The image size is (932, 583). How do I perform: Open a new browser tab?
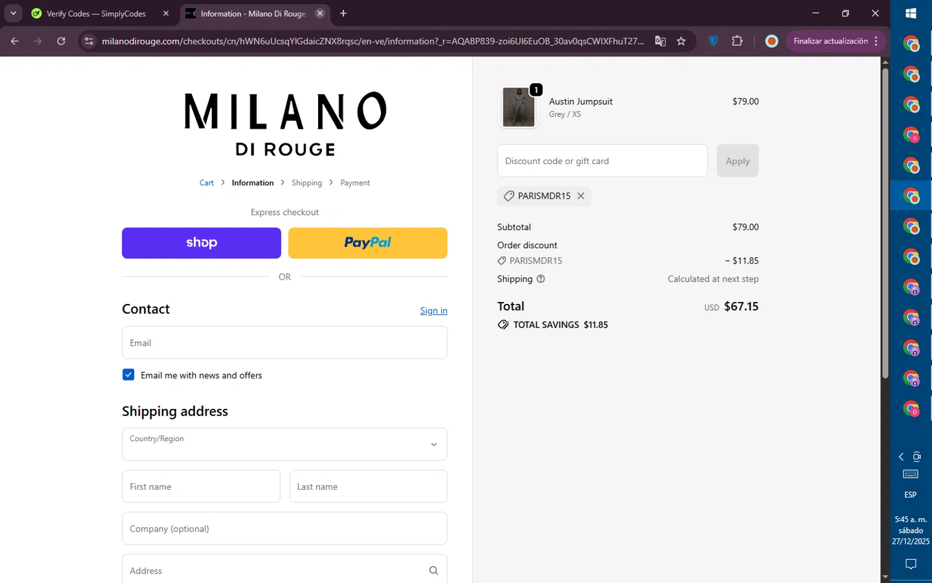(x=344, y=13)
